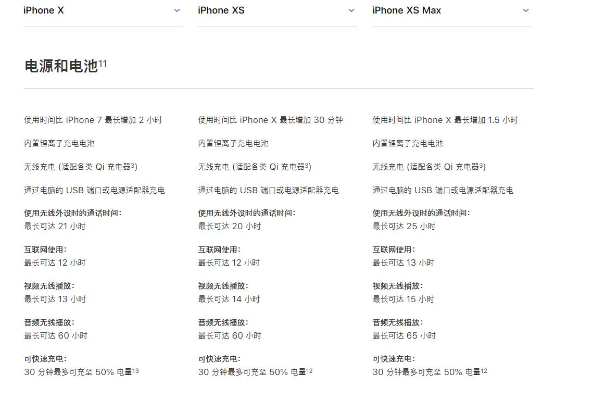Click iPhone X '最长可达 12 小时' internet value
Image resolution: width=592 pixels, height=399 pixels.
55,263
